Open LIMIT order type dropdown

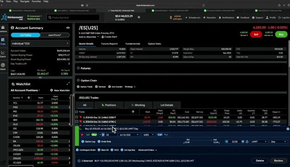click(x=259, y=142)
